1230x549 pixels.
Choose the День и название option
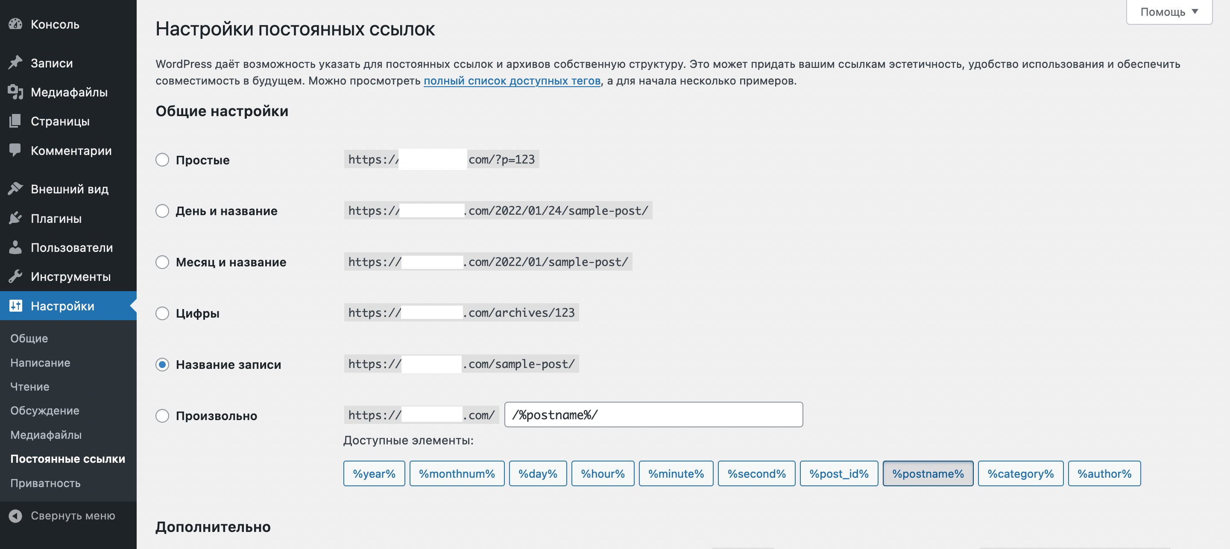pyautogui.click(x=162, y=210)
